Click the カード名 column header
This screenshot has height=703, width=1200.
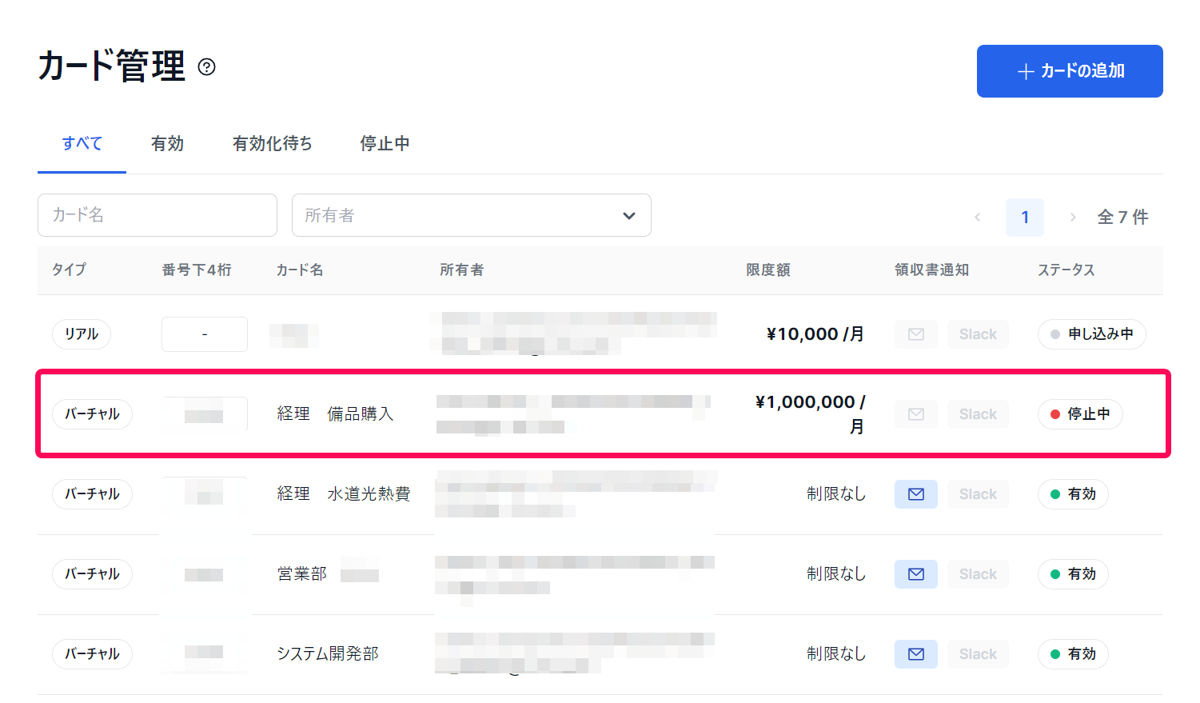[x=300, y=270]
